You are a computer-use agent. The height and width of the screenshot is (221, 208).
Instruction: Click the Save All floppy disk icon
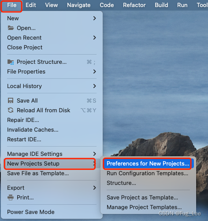tap(11, 101)
